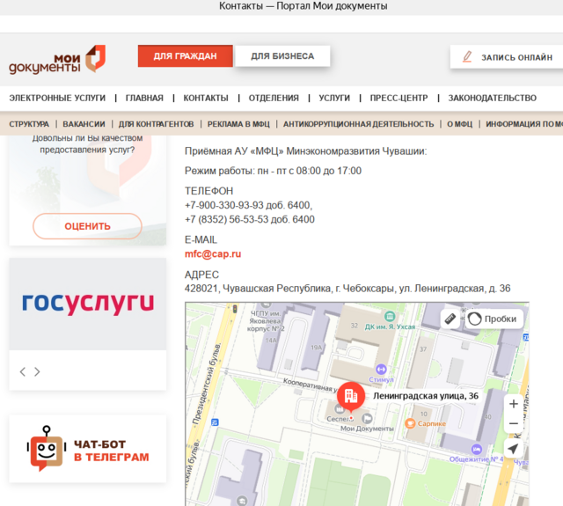Click the Сарпике cafe icon on map
The width and height of the screenshot is (563, 506).
[410, 423]
